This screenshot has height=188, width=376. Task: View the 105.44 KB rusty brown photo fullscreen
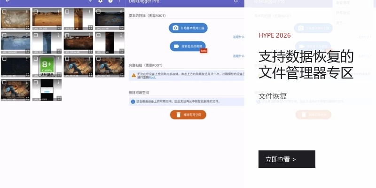pos(90,51)
